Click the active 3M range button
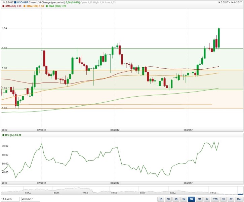This screenshot has width=244, height=202. (192, 199)
